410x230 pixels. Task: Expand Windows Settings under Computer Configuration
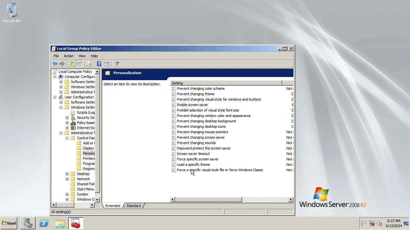click(x=61, y=87)
